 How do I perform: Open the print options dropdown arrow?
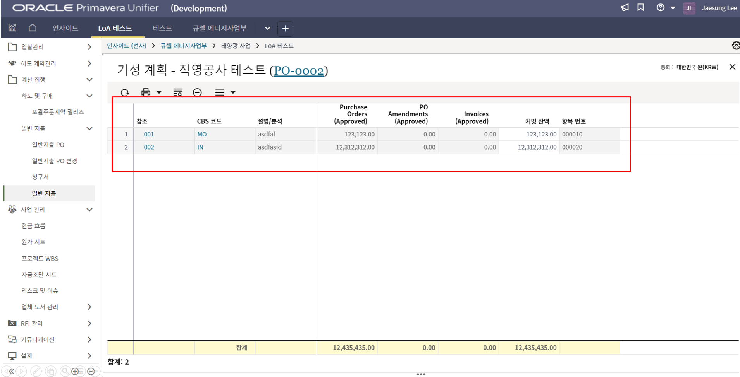(x=159, y=92)
